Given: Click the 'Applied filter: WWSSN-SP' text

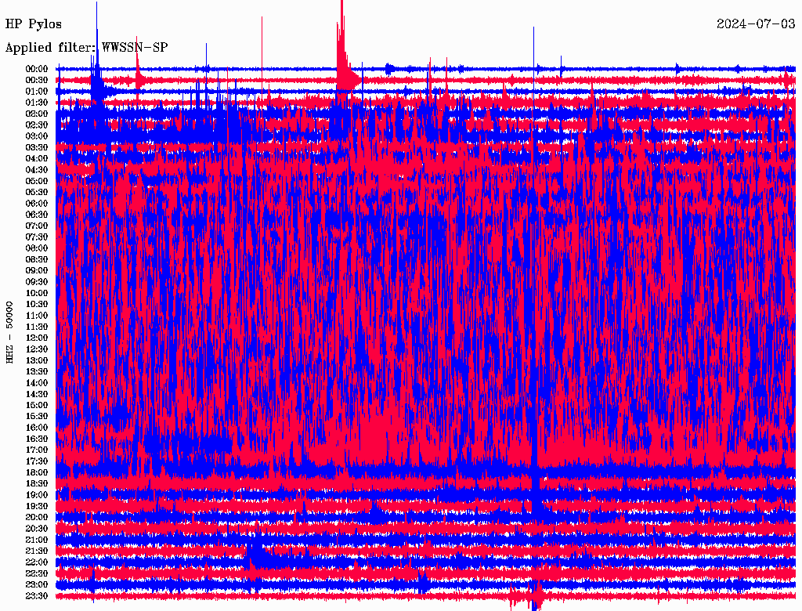Looking at the screenshot, I should pos(86,48).
